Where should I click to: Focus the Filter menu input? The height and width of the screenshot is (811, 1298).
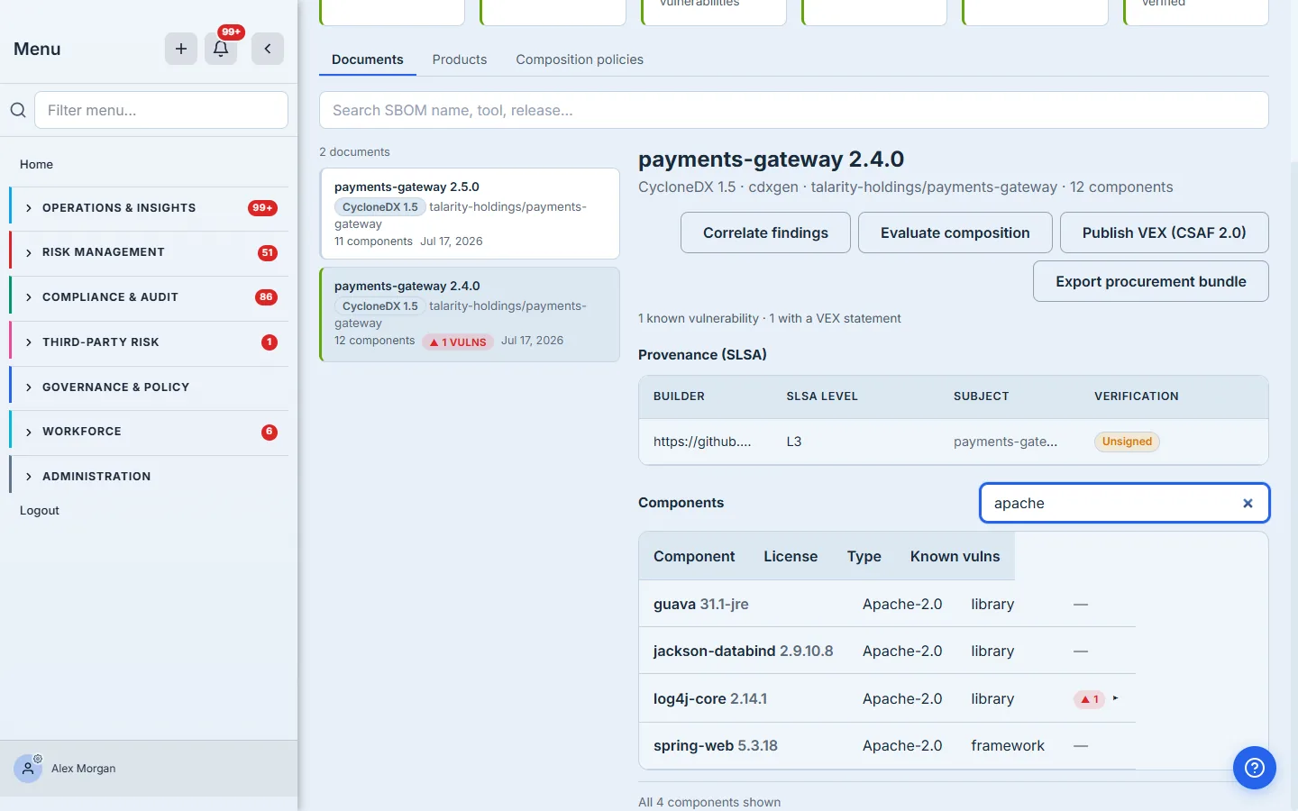[x=161, y=110]
